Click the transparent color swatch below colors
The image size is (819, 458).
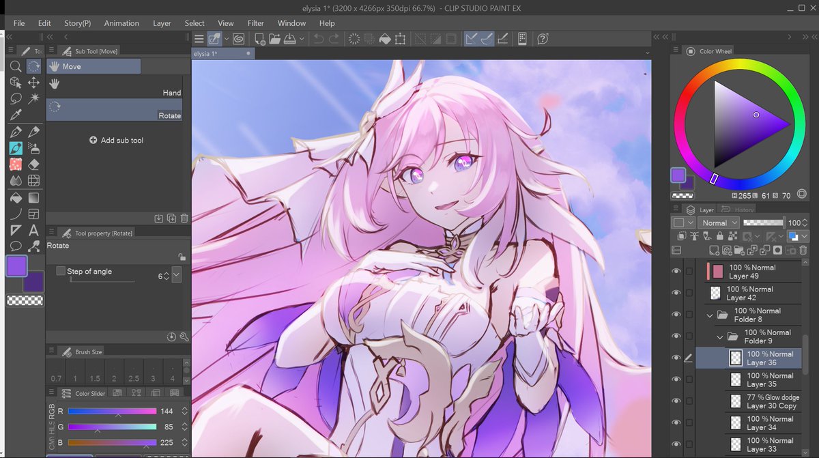[x=25, y=300]
